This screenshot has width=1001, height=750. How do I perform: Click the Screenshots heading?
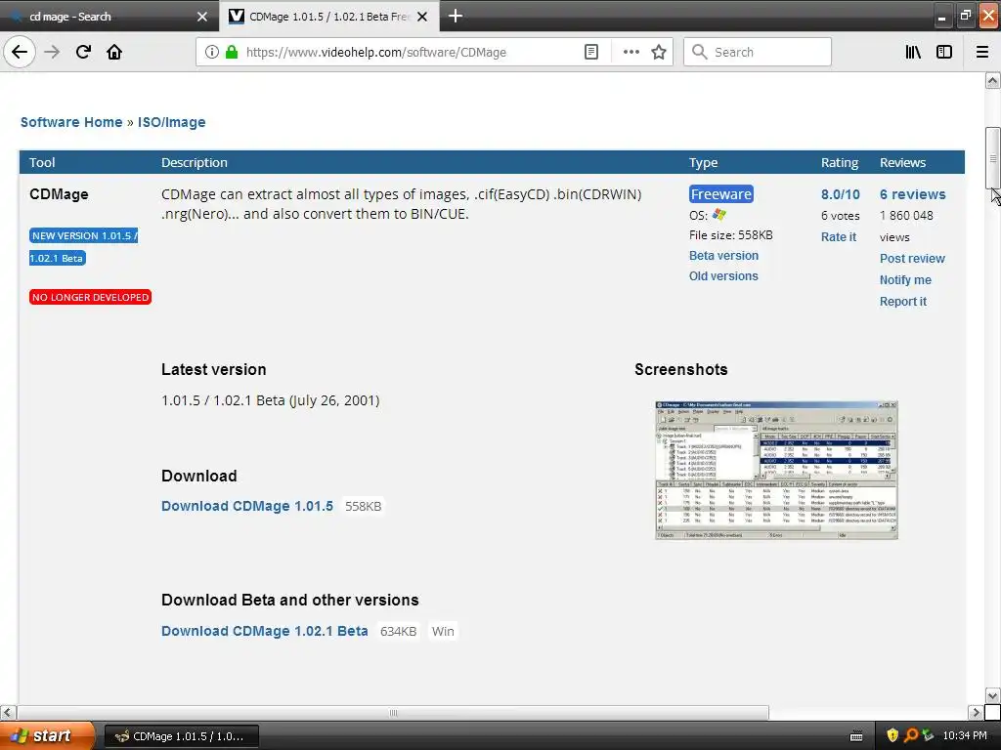(681, 370)
